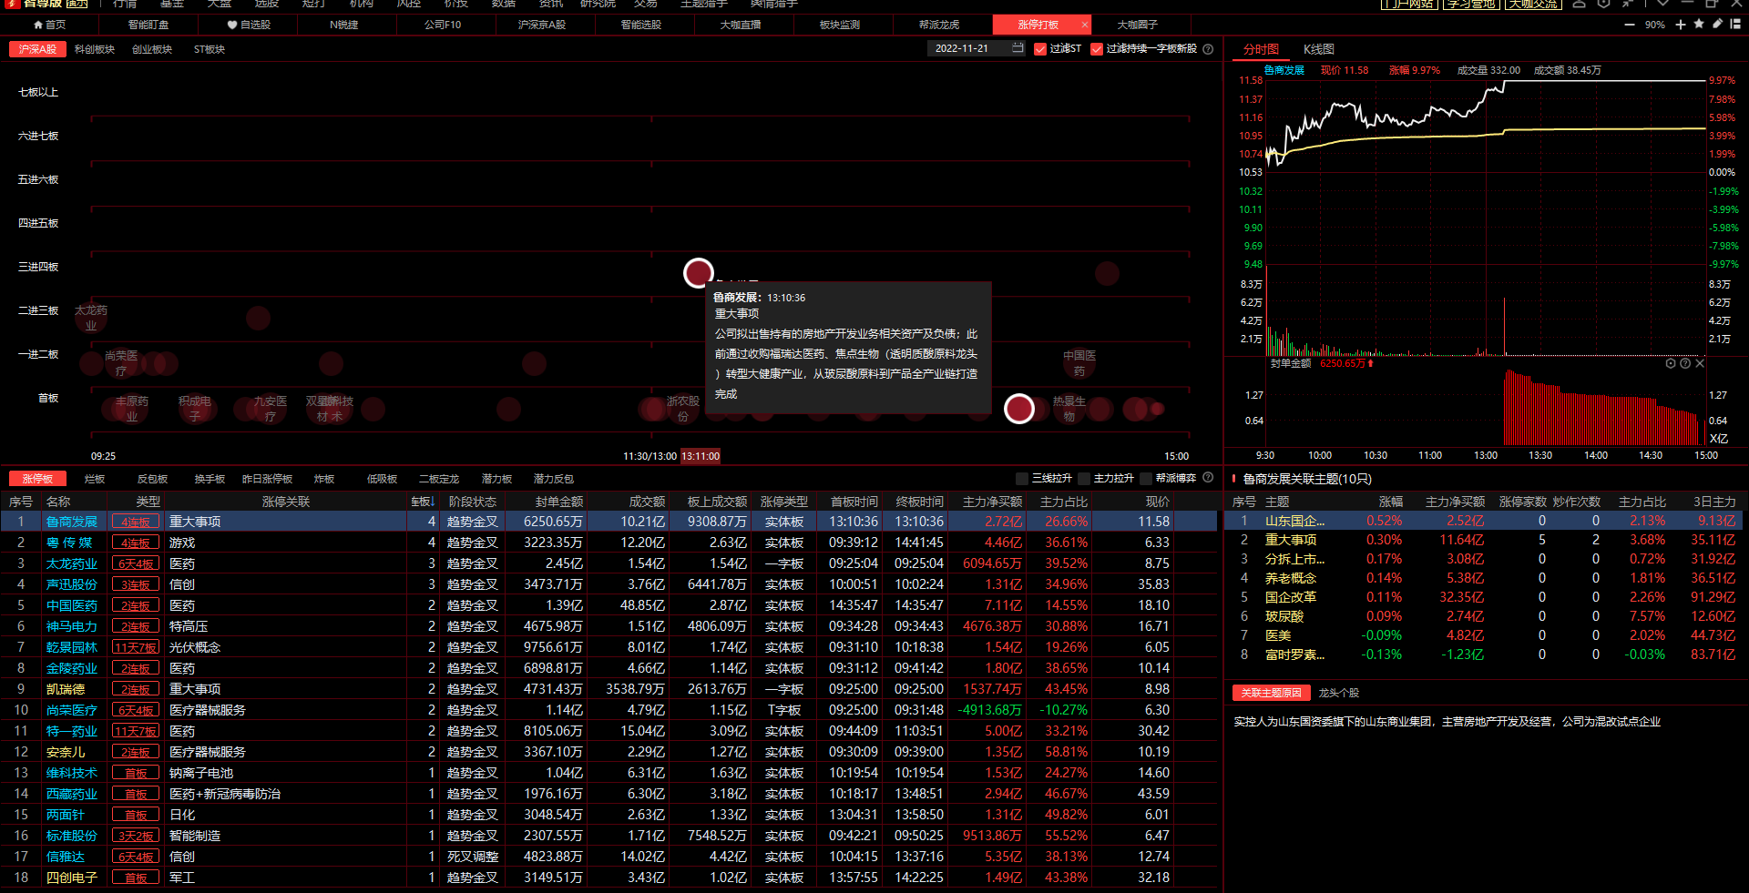This screenshot has width=1749, height=893.
Task: Click the 11天7板 tag for 特一药业
Action: pyautogui.click(x=135, y=731)
